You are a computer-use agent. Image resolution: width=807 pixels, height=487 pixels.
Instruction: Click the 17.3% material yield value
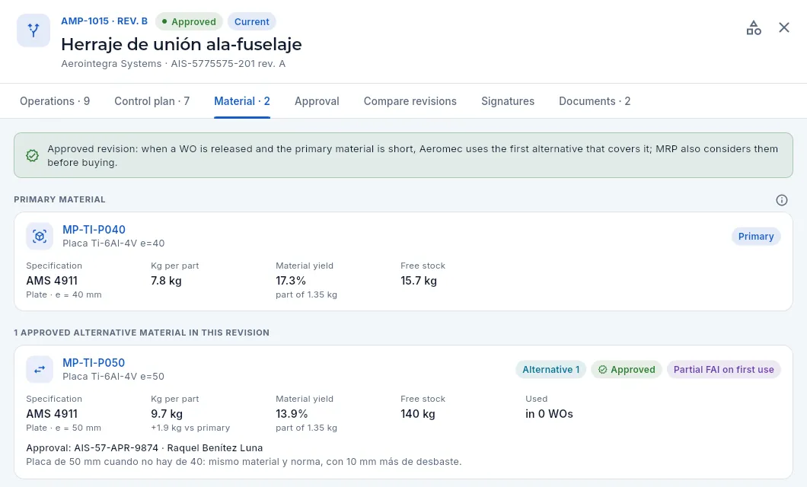click(291, 281)
